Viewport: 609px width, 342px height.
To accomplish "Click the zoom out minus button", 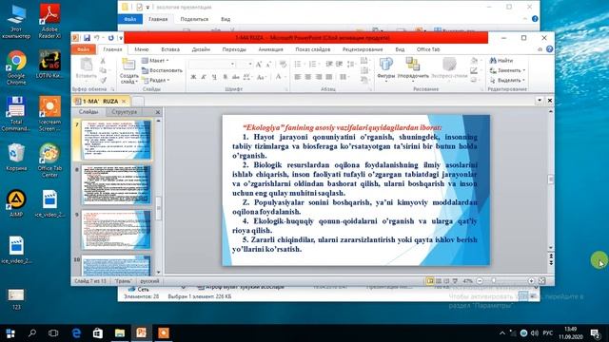I will [x=480, y=281].
